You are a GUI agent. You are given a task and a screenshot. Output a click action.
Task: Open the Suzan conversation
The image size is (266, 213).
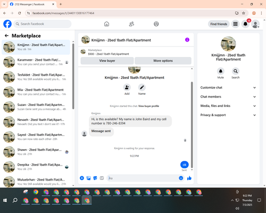pyautogui.click(x=36, y=107)
